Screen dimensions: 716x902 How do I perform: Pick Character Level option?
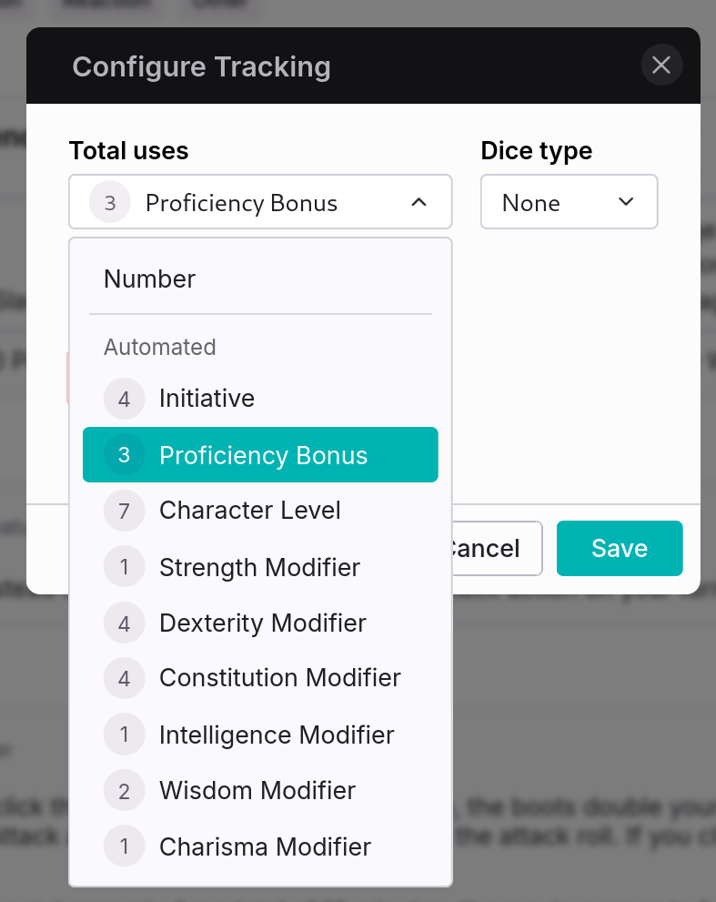249,511
